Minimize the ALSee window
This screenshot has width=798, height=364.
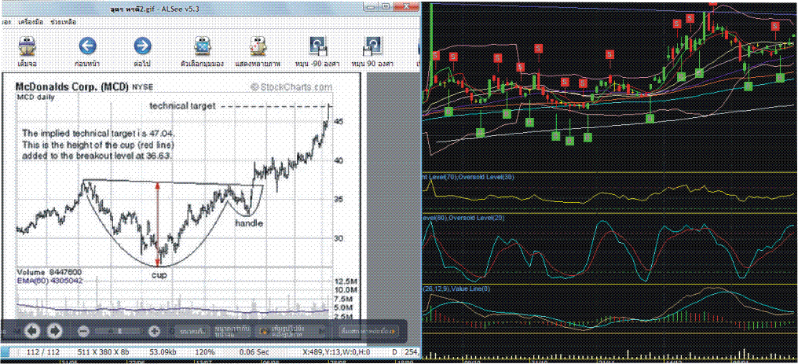point(371,6)
